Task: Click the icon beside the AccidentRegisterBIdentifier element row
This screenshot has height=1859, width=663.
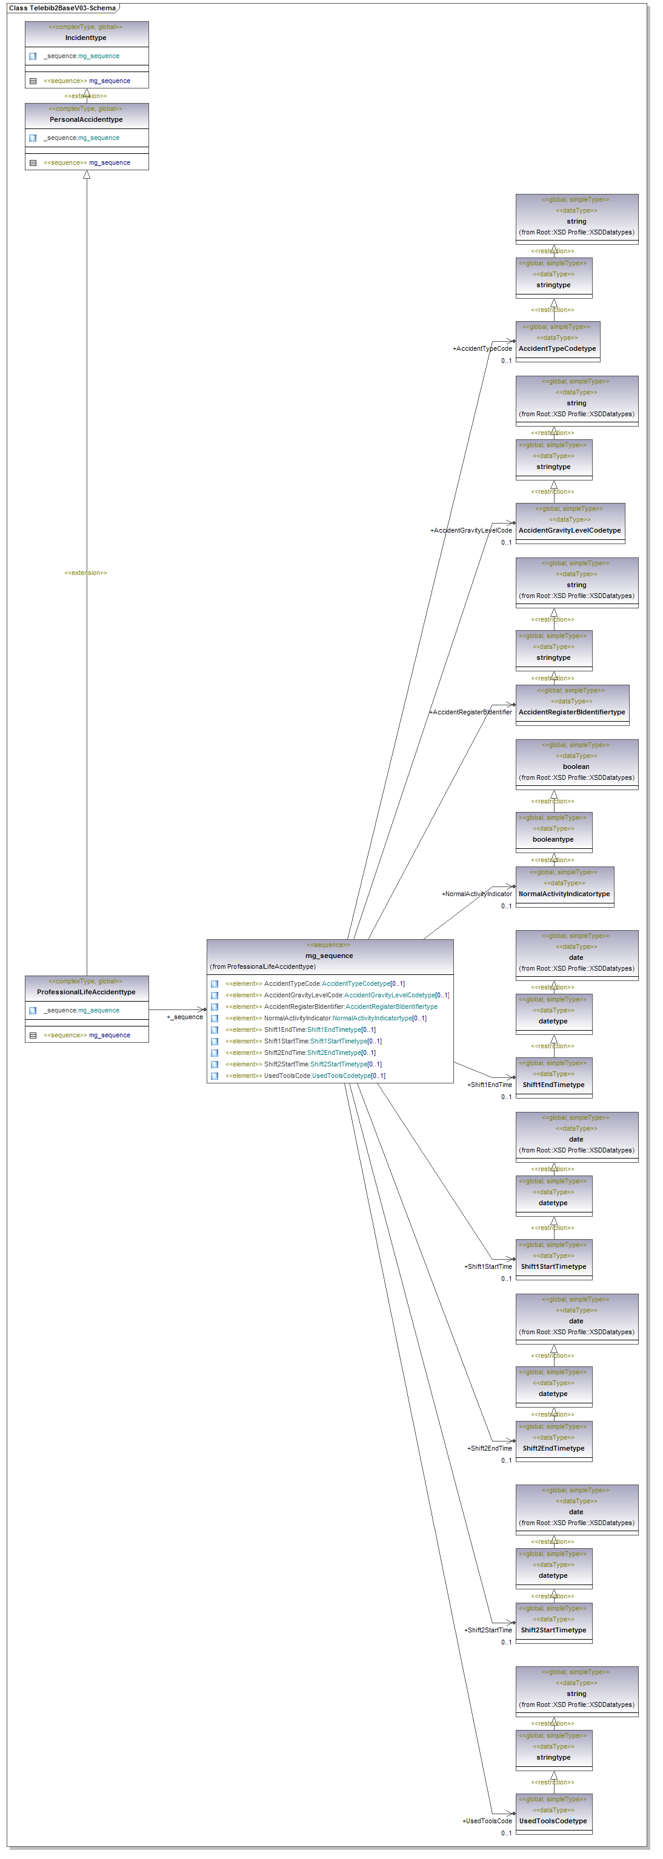Action: coord(215,1006)
